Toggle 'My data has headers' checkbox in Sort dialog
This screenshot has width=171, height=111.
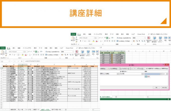coord(147,69)
